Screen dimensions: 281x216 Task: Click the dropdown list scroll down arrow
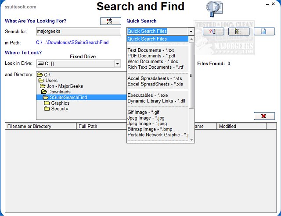click(x=191, y=140)
